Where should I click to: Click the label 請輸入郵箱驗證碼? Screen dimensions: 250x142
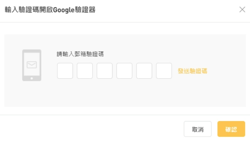(x=80, y=54)
